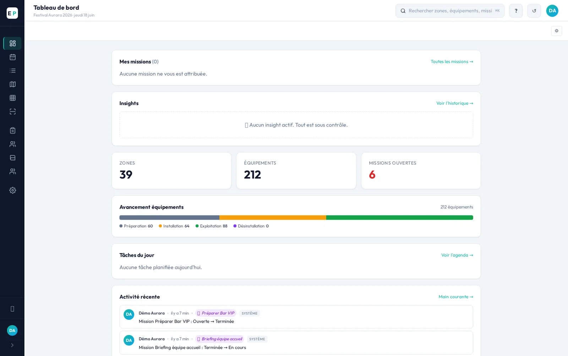Viewport: 568px width, 356px height.
Task: Follow the Main courante link
Action: coord(455,297)
